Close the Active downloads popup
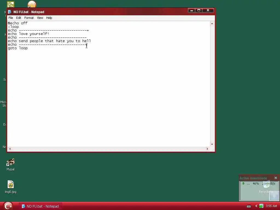 pyautogui.click(x=276, y=178)
